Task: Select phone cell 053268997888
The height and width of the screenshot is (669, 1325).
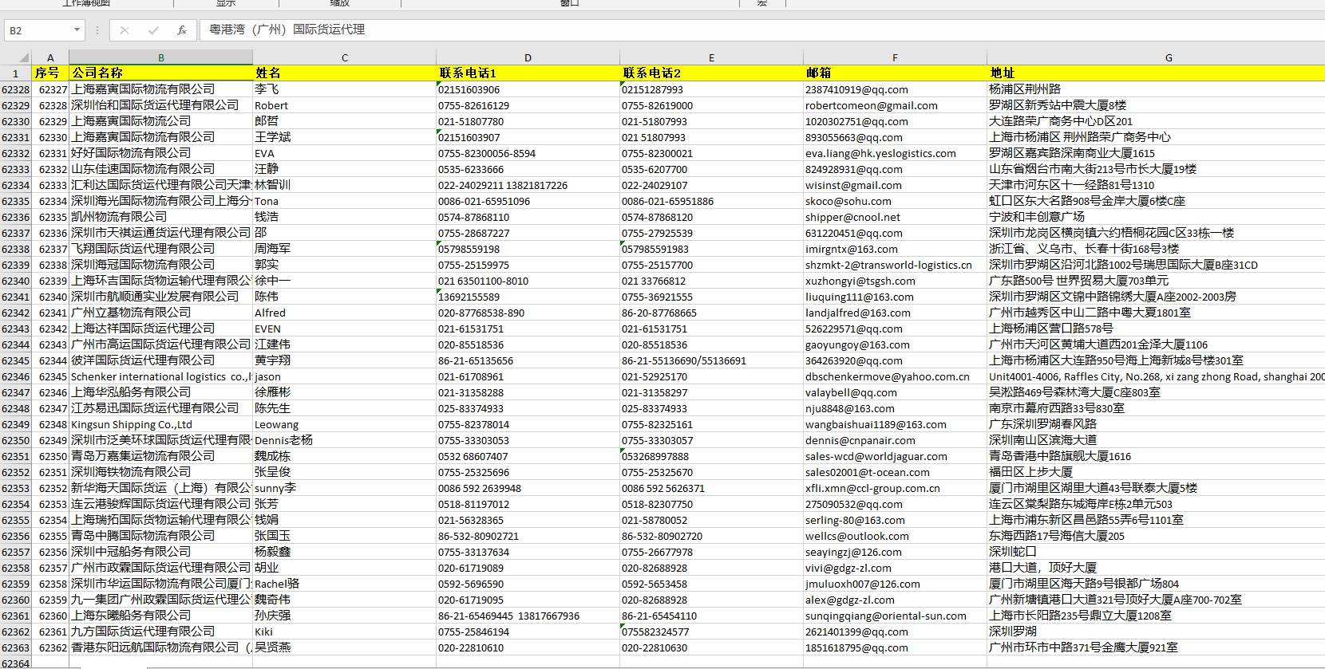Action: pyautogui.click(x=711, y=456)
